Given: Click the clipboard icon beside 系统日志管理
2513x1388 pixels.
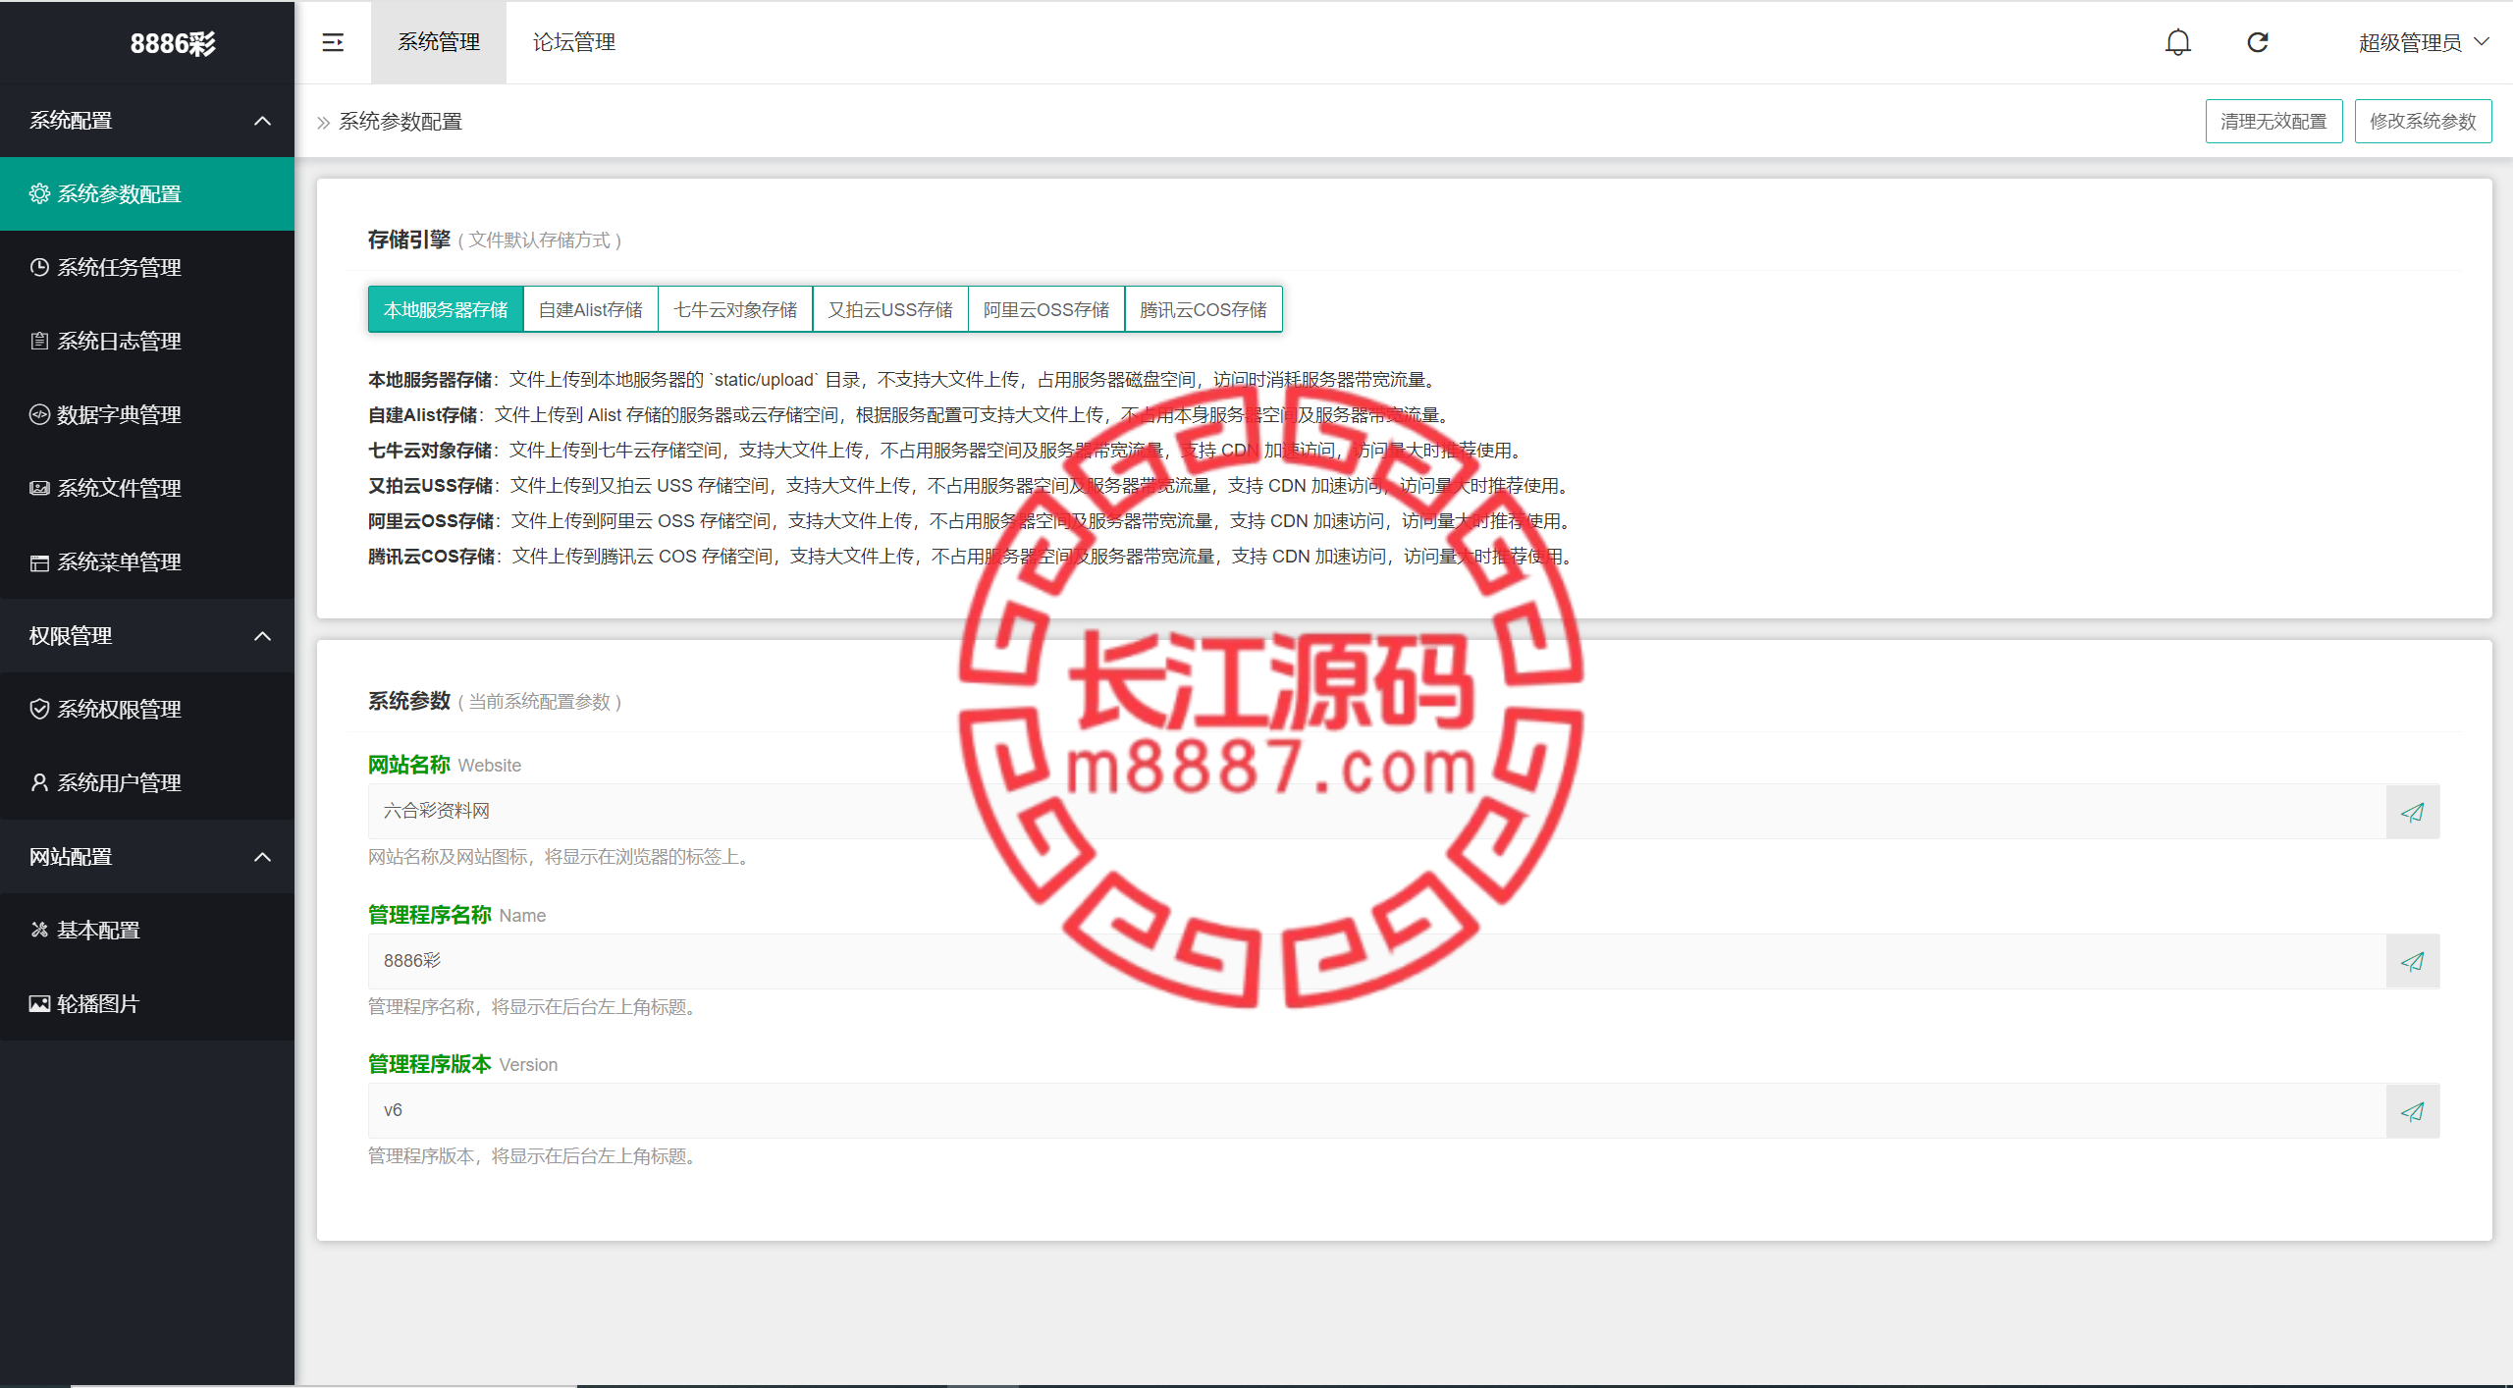Looking at the screenshot, I should 39,341.
